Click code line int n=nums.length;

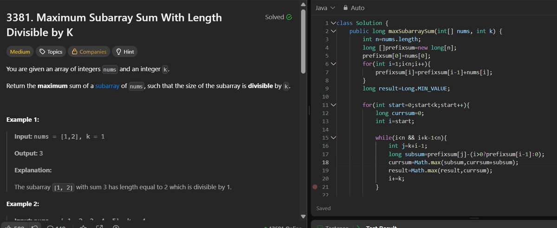pyautogui.click(x=391, y=39)
